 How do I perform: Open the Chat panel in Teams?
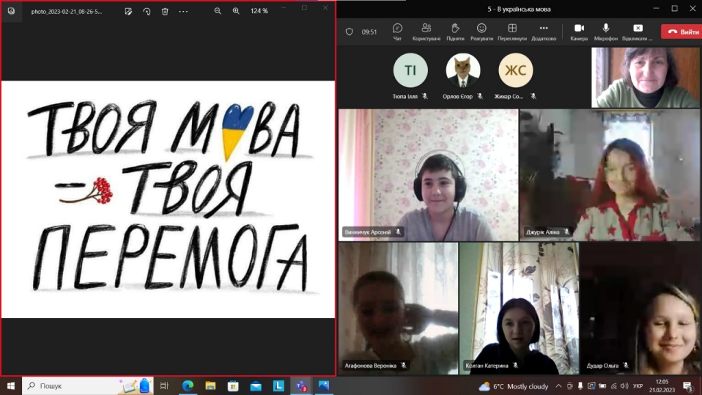(x=398, y=31)
